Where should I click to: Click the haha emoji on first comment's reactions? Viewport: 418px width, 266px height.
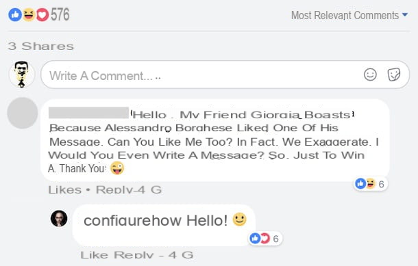(x=371, y=183)
